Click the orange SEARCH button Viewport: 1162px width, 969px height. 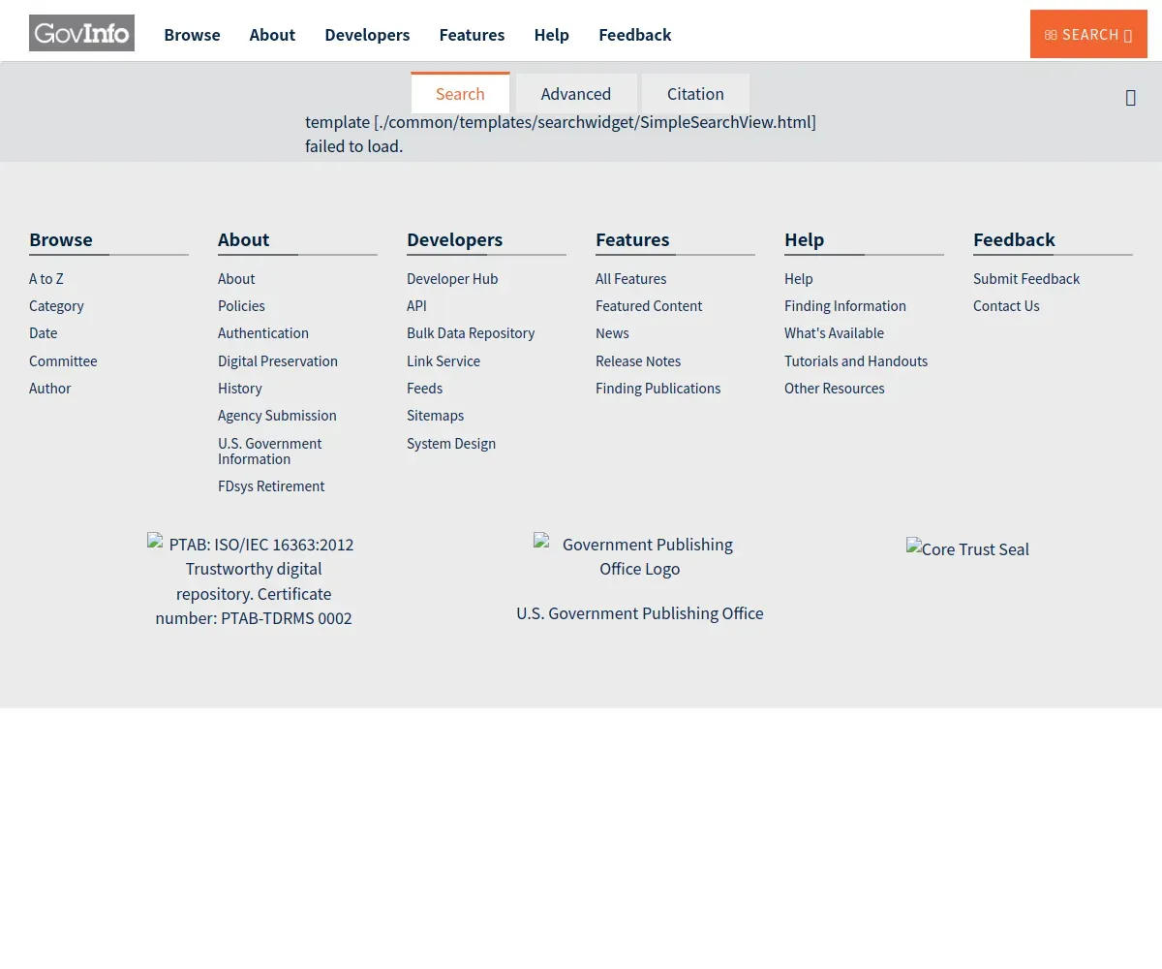tap(1088, 34)
